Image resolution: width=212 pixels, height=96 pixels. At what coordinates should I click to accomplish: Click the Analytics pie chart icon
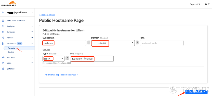pos(3,26)
